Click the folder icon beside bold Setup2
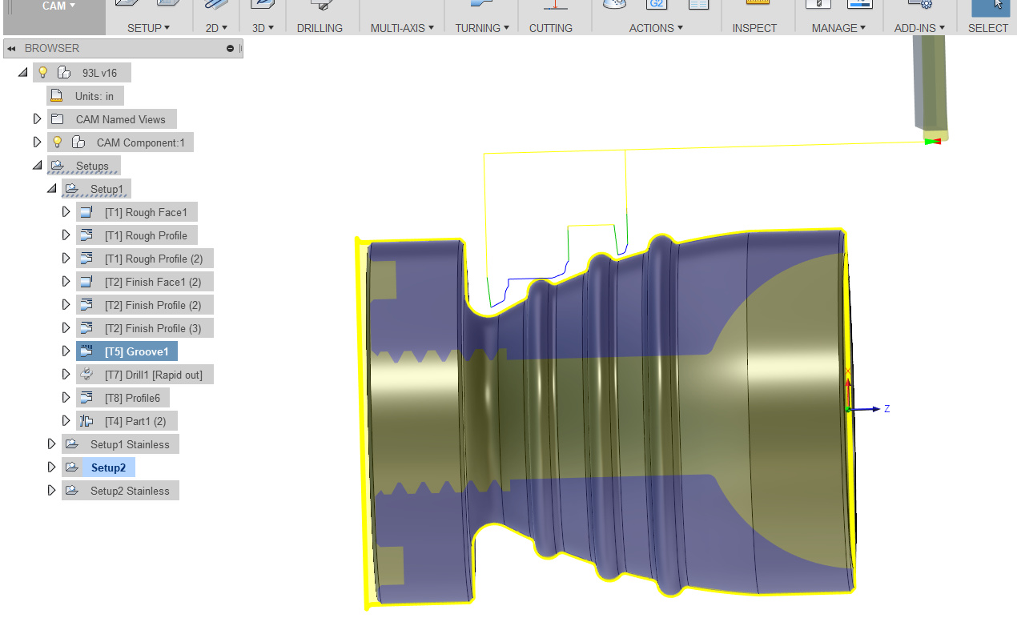The width and height of the screenshot is (1017, 642). click(x=72, y=467)
